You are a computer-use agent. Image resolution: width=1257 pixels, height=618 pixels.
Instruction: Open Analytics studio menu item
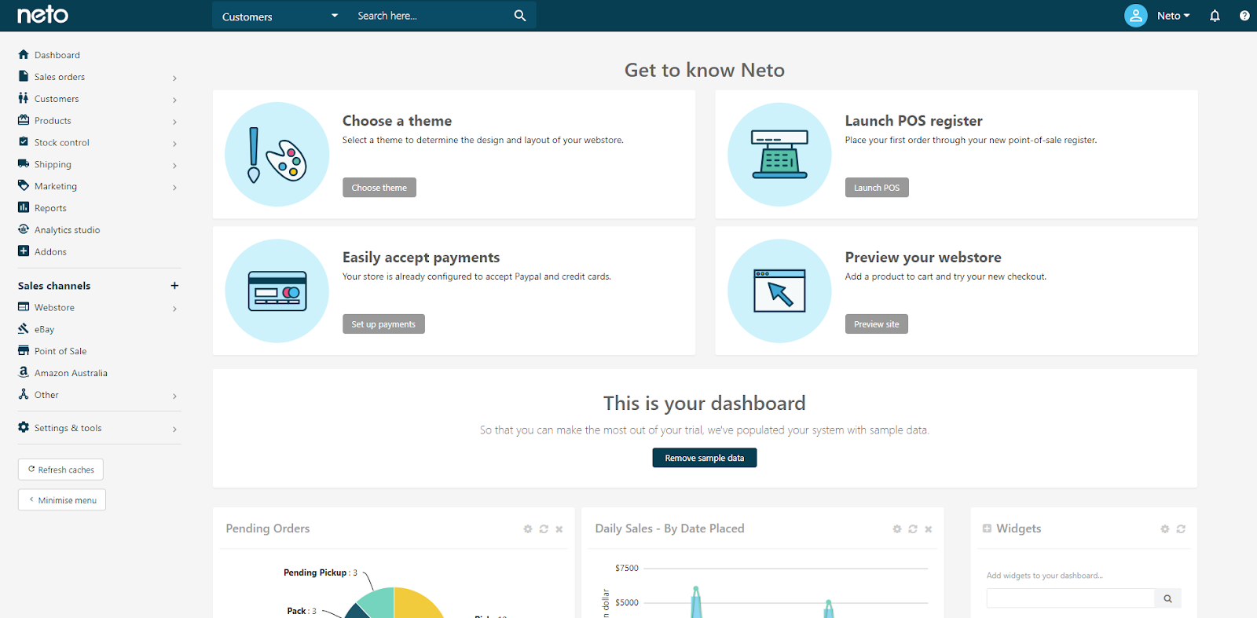pyautogui.click(x=67, y=230)
